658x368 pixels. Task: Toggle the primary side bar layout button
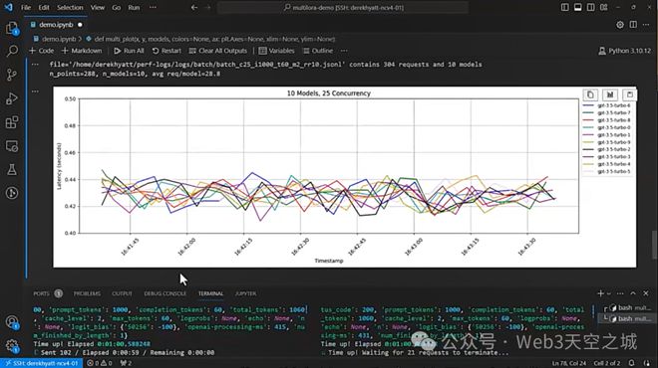[x=565, y=7]
